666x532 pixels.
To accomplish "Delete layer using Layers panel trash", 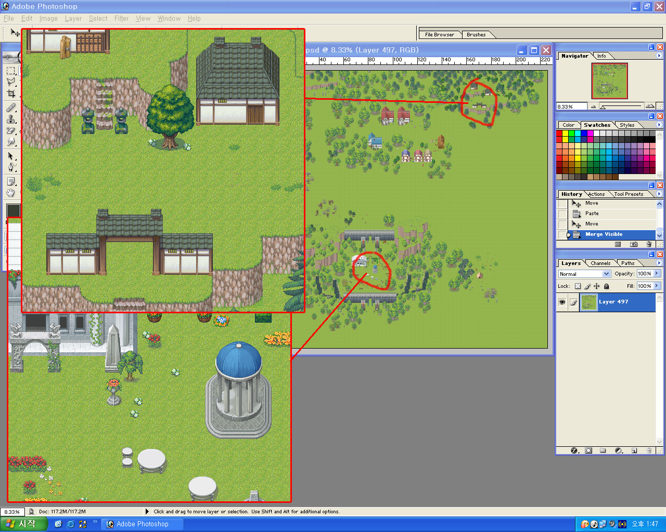I will coord(649,450).
